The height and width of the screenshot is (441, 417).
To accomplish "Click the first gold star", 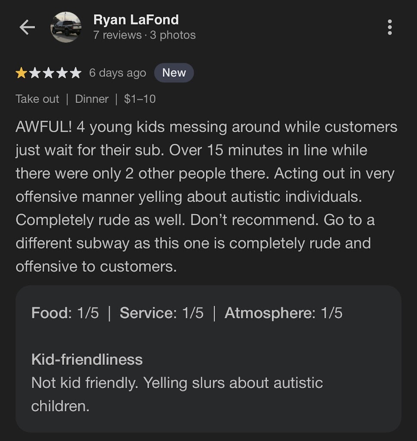I will (21, 73).
